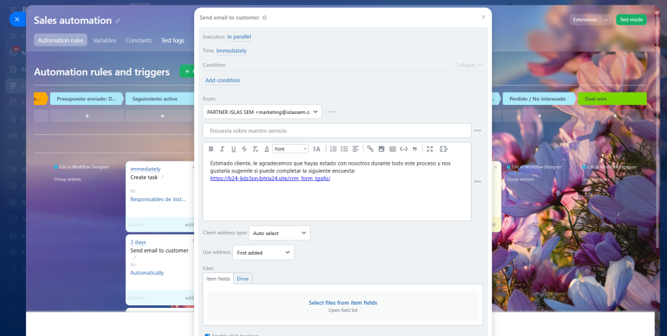667x336 pixels.
Task: Collapse the Condition section
Action: 469,65
